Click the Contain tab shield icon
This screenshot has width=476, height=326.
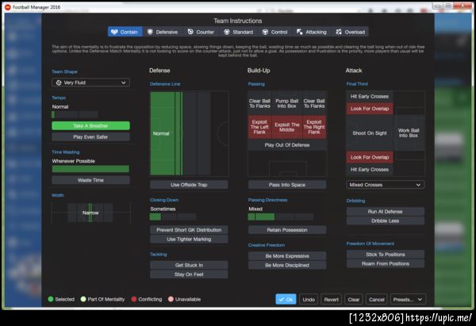tap(114, 32)
